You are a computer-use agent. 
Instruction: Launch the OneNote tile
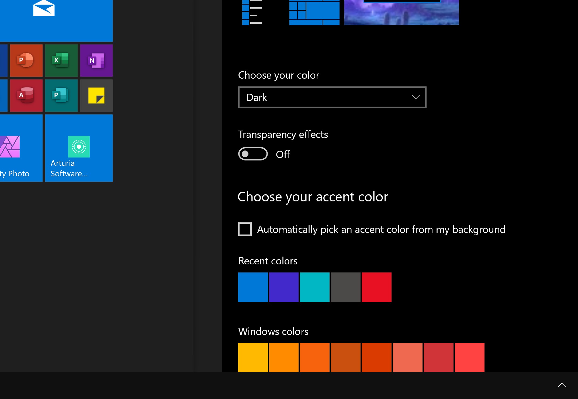96,61
